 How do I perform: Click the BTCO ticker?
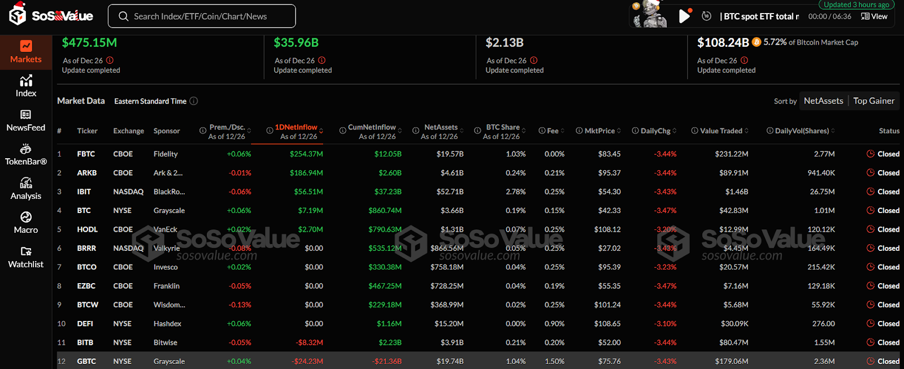(x=86, y=267)
